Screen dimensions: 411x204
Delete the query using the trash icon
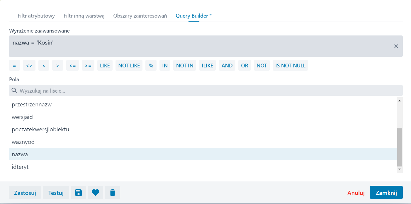click(x=112, y=192)
